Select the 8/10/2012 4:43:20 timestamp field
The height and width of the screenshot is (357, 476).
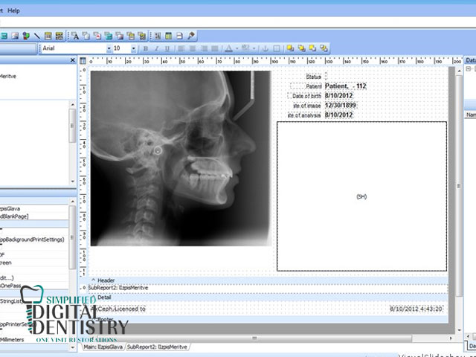click(416, 309)
